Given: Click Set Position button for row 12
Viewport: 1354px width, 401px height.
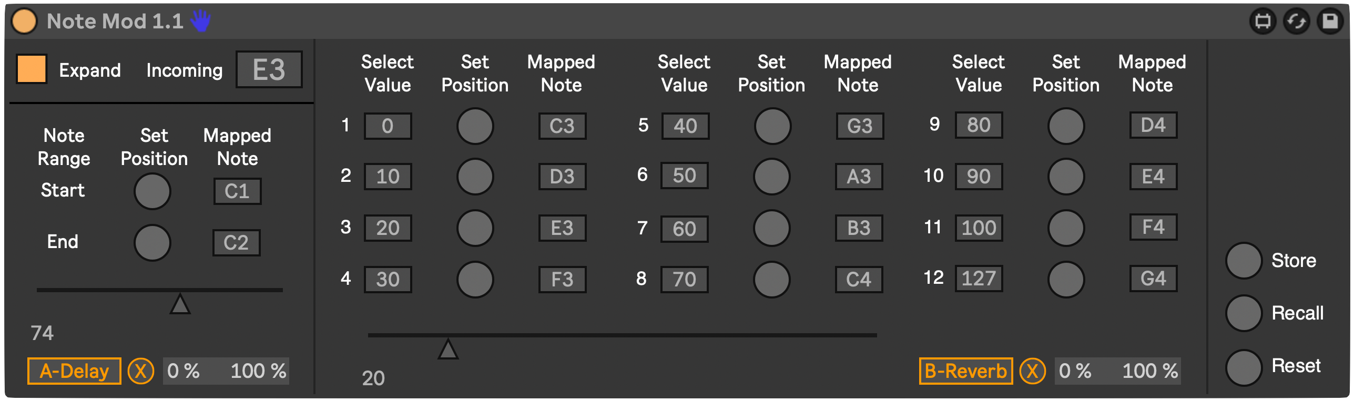Looking at the screenshot, I should point(1066,280).
